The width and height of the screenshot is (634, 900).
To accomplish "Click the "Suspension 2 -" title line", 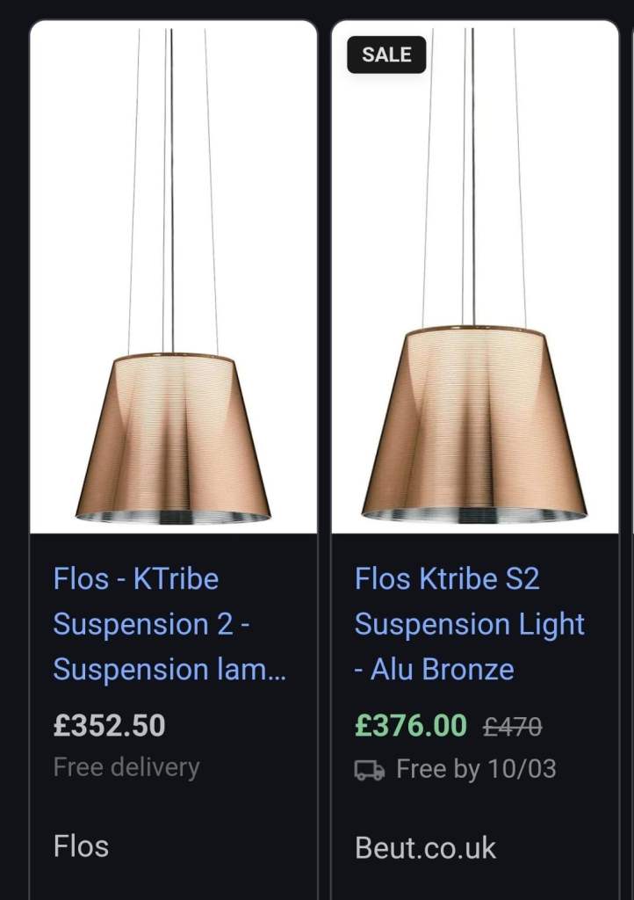I will click(152, 624).
